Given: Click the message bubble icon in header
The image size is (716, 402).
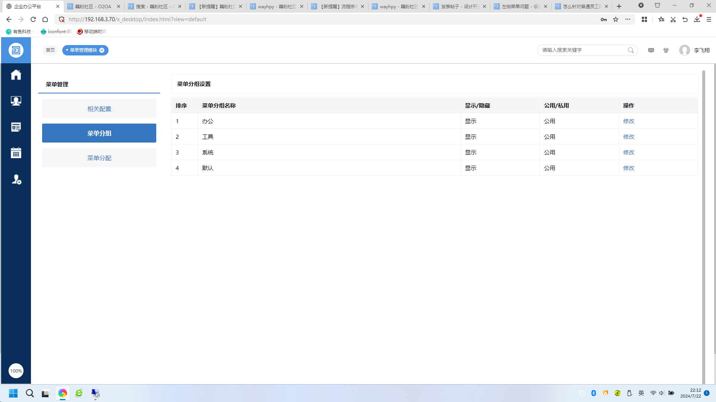Looking at the screenshot, I should [x=651, y=50].
